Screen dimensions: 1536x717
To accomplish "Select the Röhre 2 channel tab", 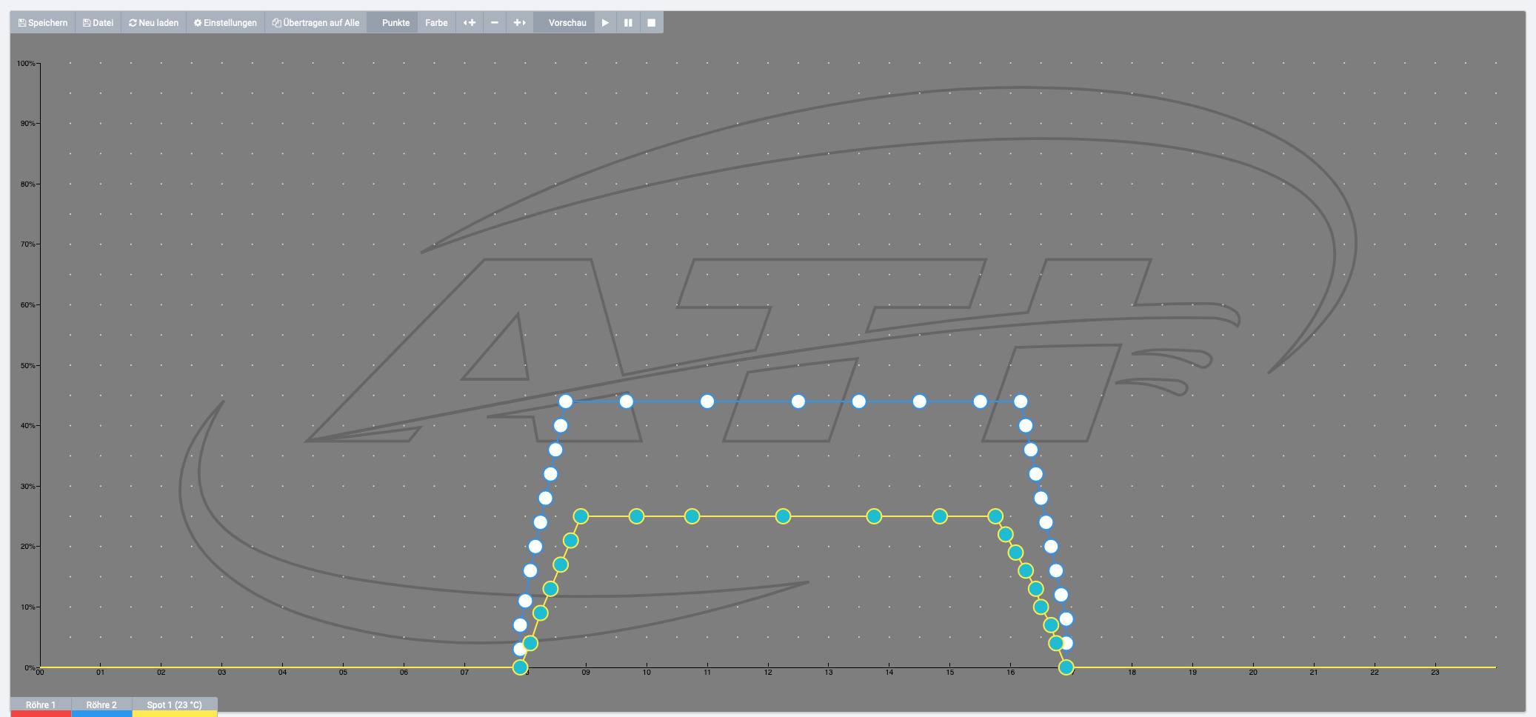I will pyautogui.click(x=101, y=704).
